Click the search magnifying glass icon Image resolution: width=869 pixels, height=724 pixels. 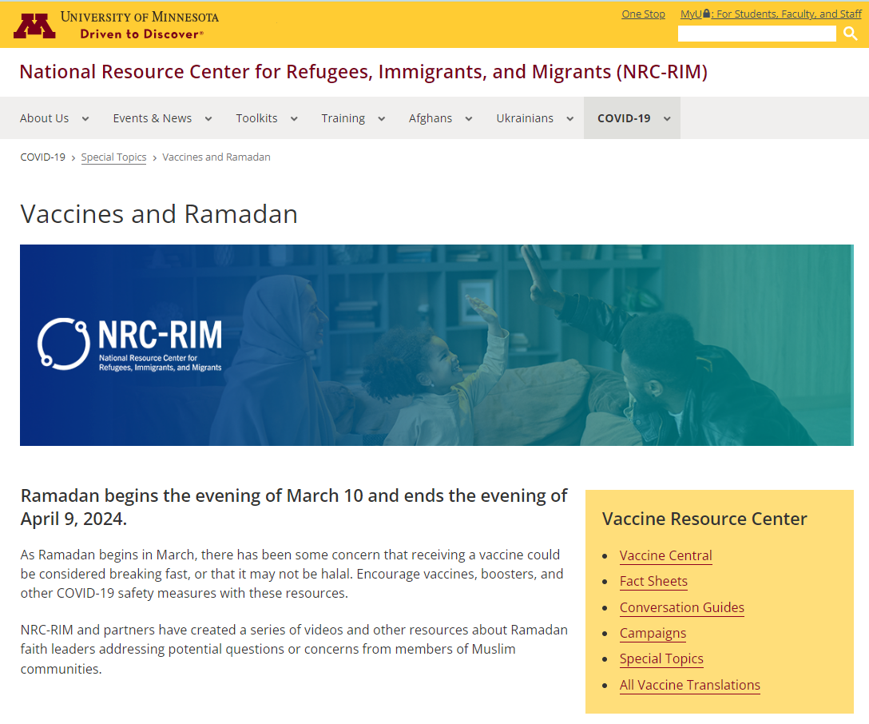[850, 34]
